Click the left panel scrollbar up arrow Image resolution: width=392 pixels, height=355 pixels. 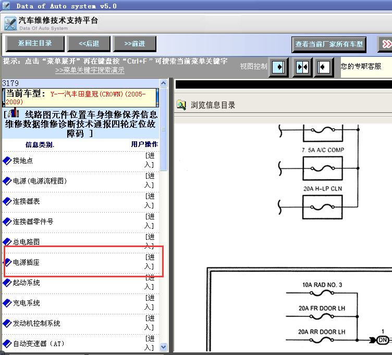click(163, 83)
